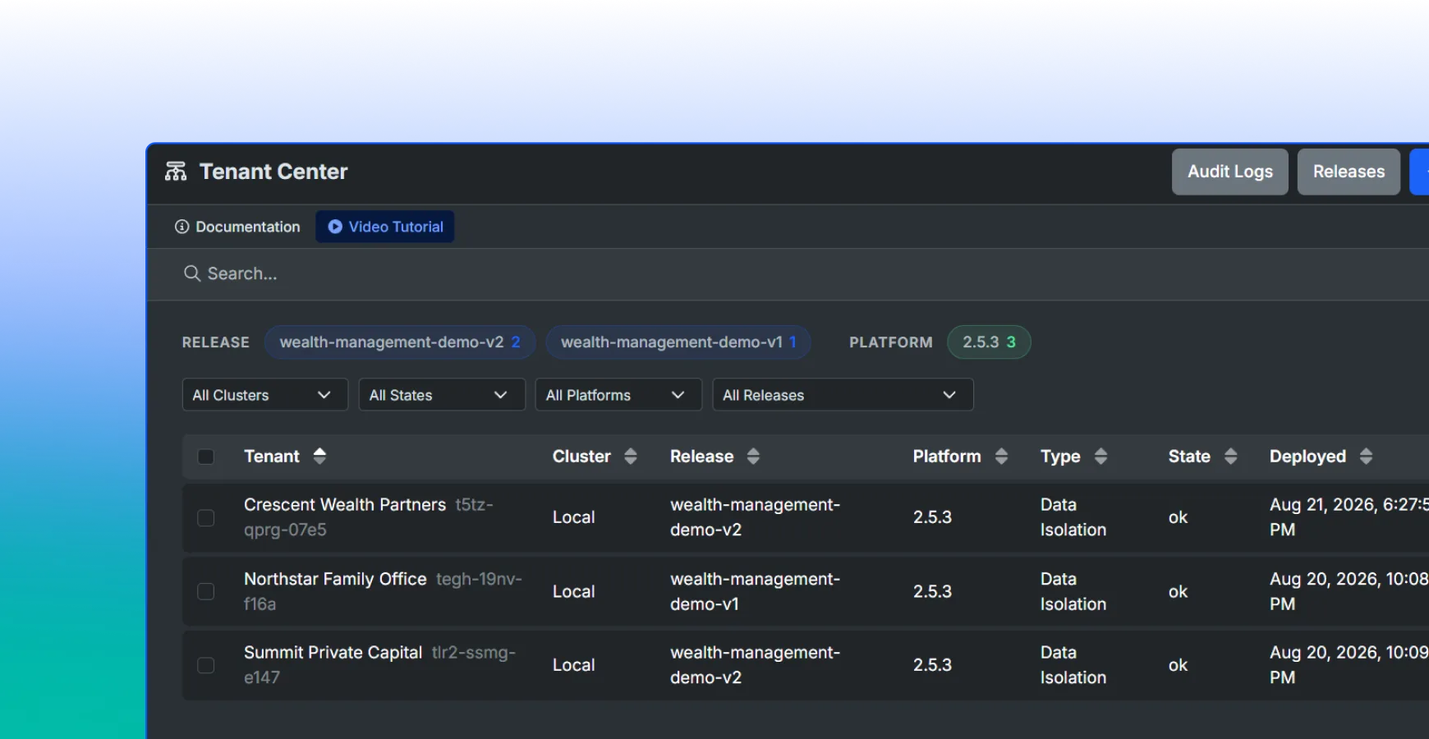The width and height of the screenshot is (1429, 739).
Task: Click the State column header
Action: [1189, 457]
